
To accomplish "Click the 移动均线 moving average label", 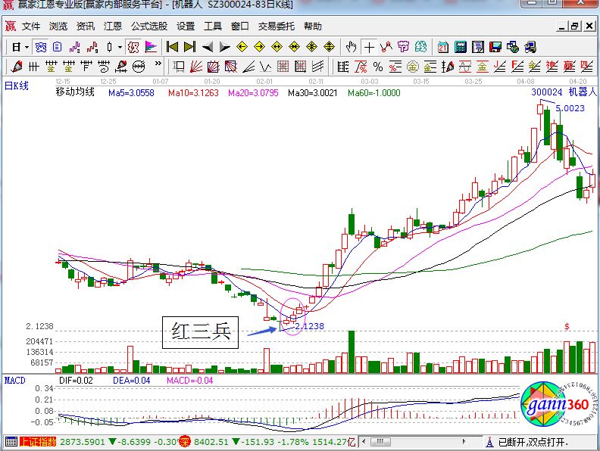I will (x=75, y=92).
